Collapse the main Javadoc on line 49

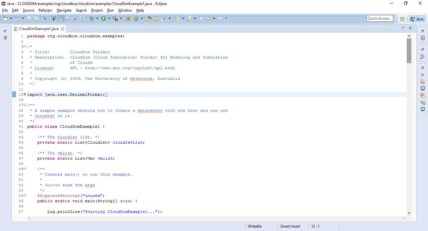25,169
